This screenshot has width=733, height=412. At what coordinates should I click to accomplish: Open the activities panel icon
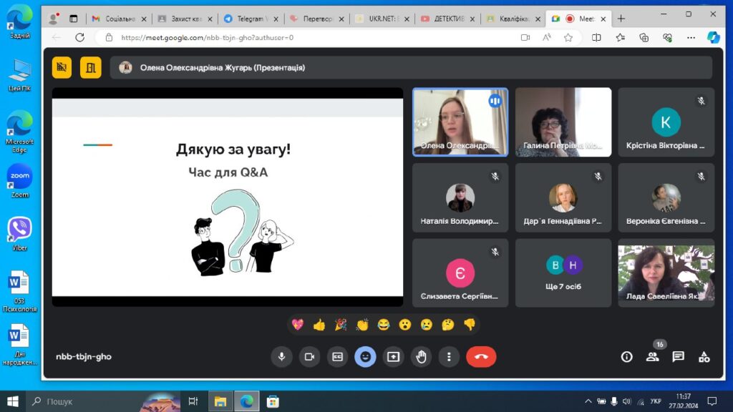click(x=704, y=356)
